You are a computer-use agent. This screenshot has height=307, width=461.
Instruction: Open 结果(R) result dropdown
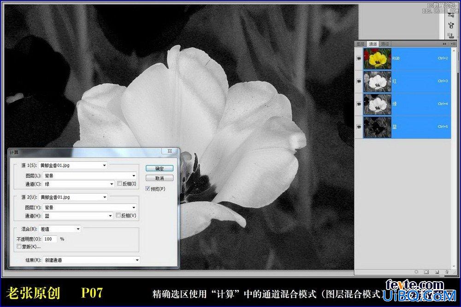click(x=91, y=260)
